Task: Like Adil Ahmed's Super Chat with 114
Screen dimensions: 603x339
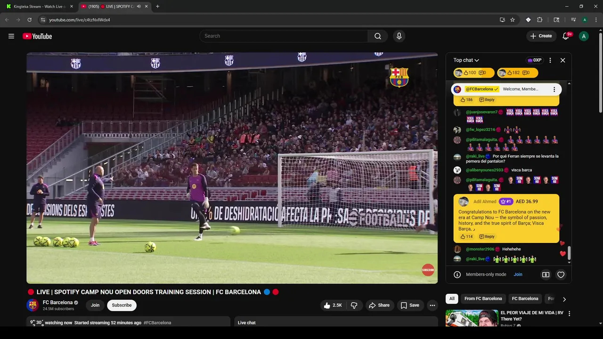Action: 466,236
